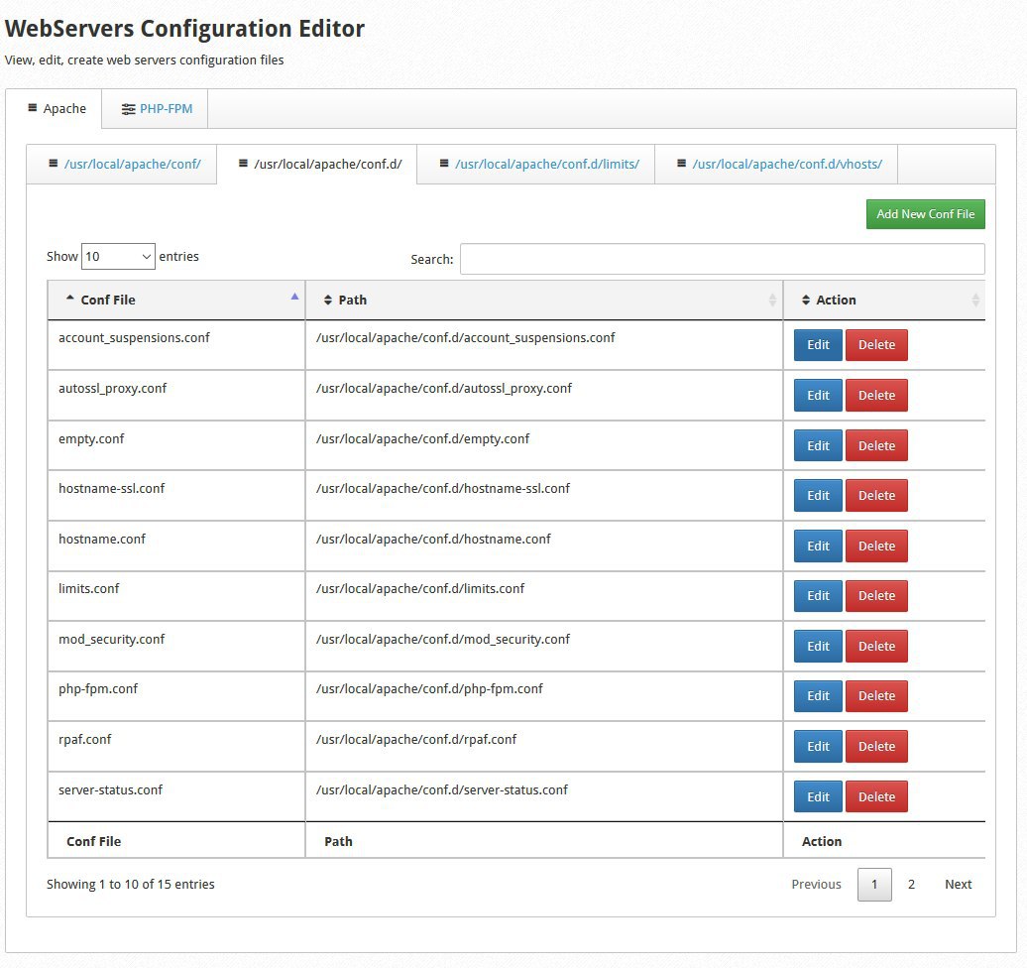Click the sort arrows at right of Path header

click(x=773, y=301)
